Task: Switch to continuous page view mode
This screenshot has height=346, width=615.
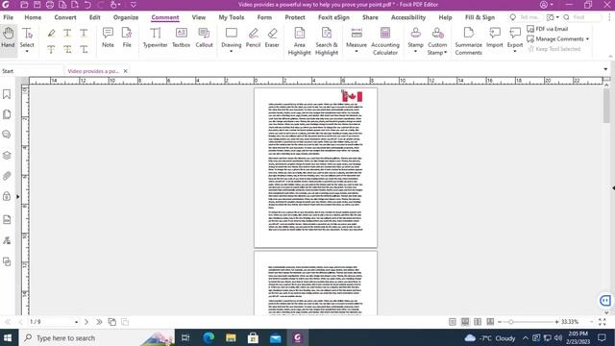Action: click(465, 322)
